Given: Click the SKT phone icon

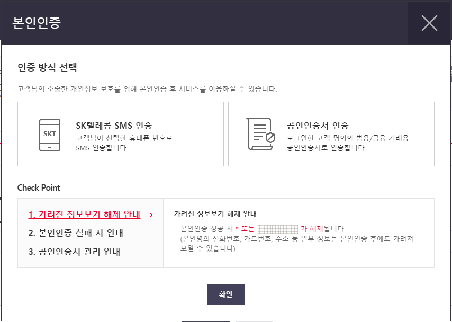Looking at the screenshot, I should click(x=50, y=135).
